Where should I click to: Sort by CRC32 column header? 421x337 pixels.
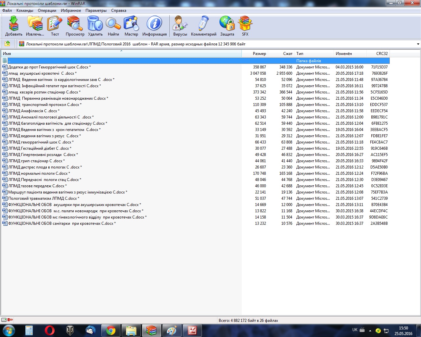[x=378, y=53]
